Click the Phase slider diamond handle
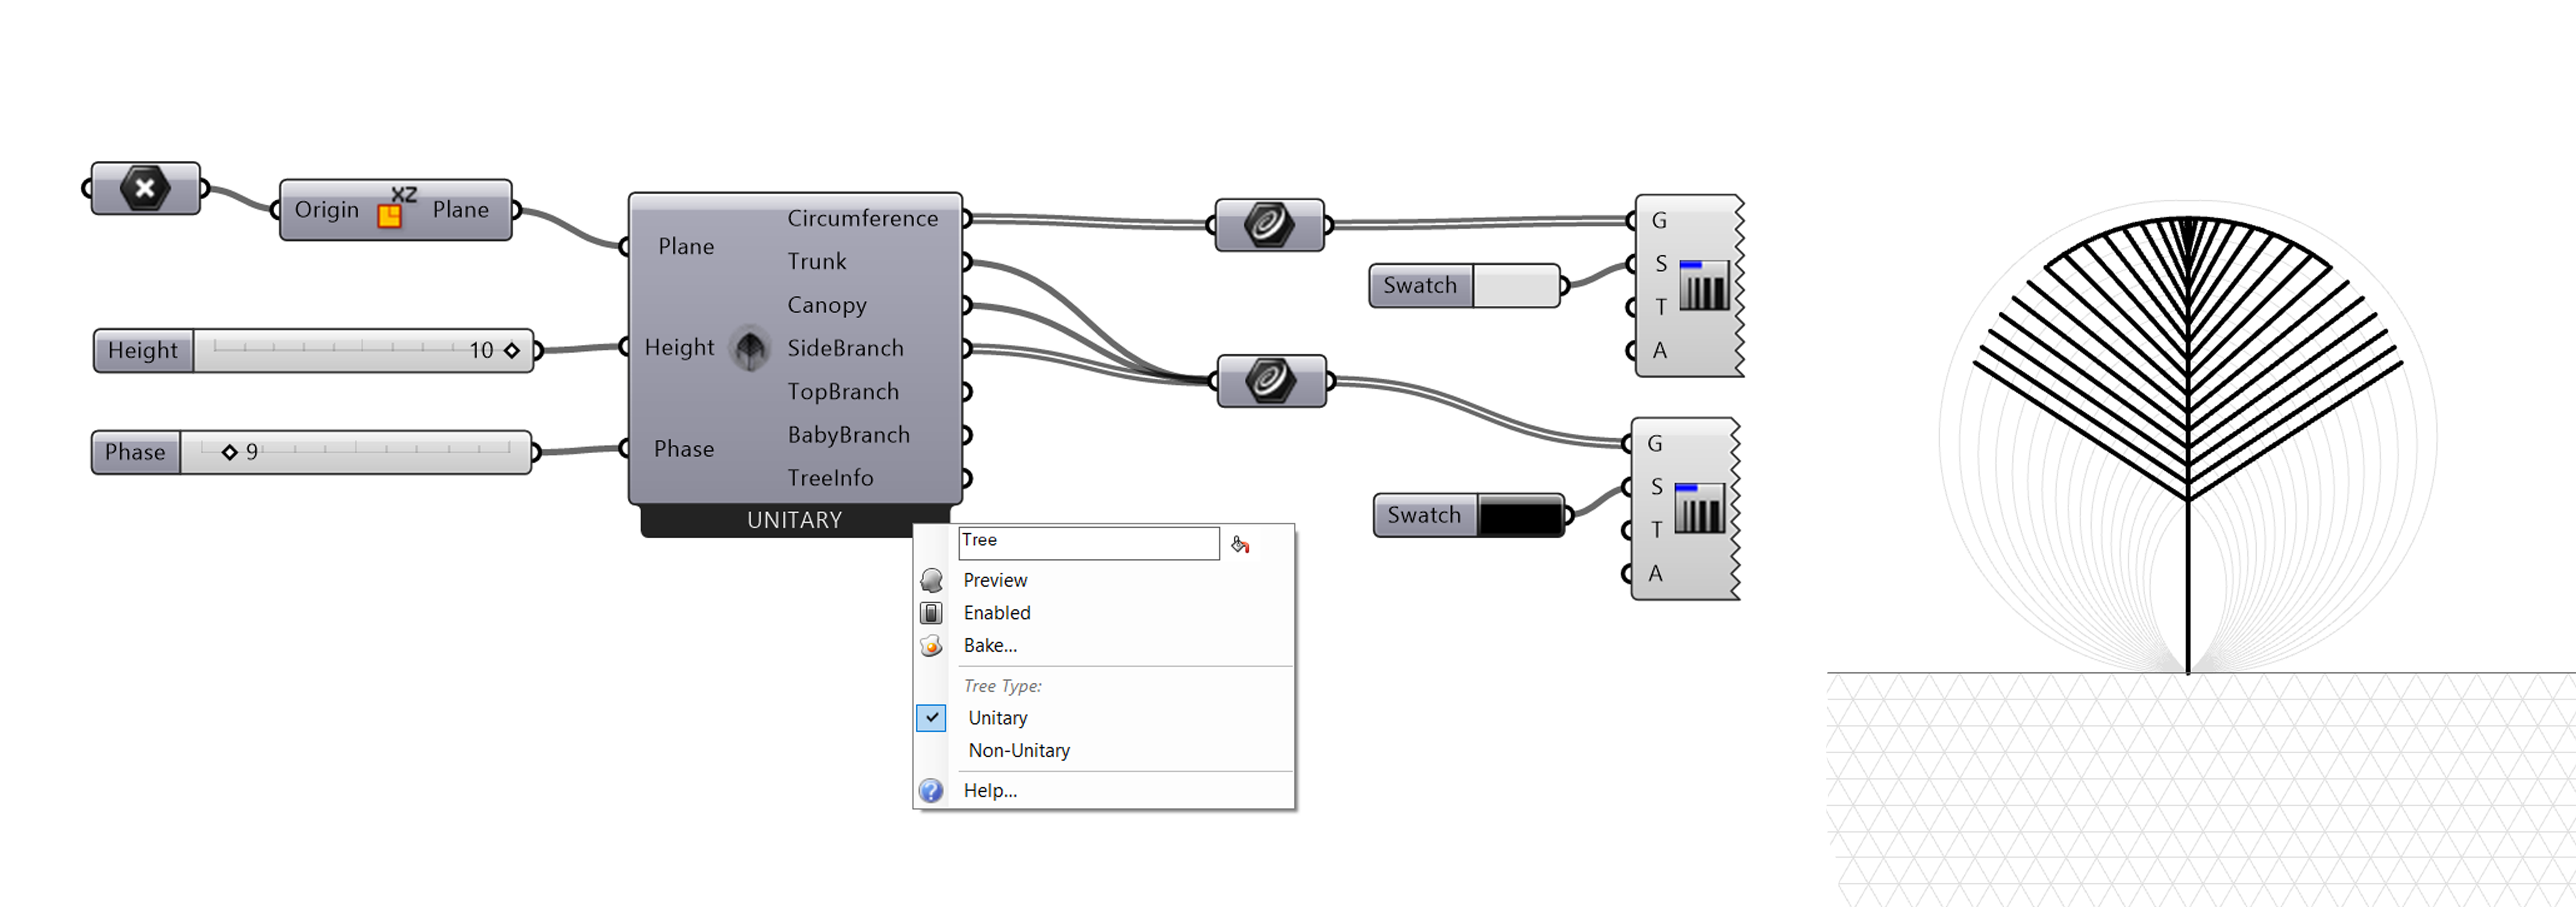The image size is (2576, 907). [229, 452]
